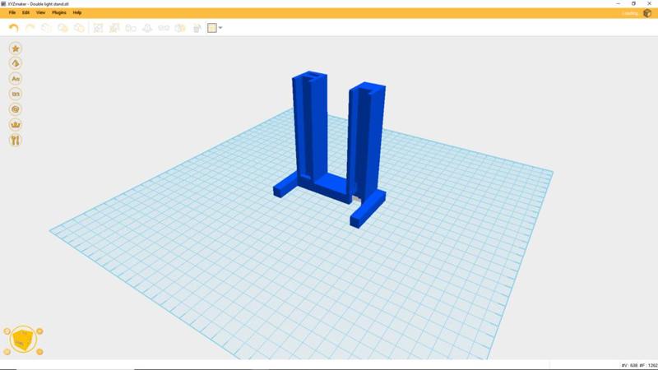Restore down the XYZmaker window
The height and width of the screenshot is (370, 658).
(633, 4)
